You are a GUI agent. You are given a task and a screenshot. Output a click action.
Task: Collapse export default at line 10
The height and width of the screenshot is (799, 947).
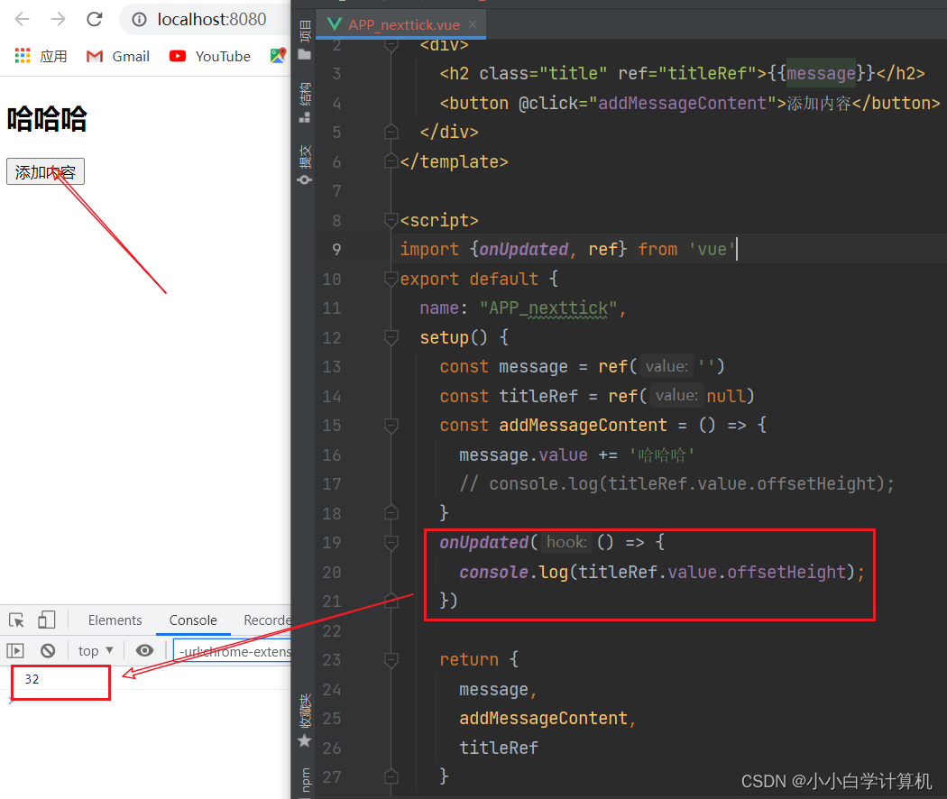(391, 279)
